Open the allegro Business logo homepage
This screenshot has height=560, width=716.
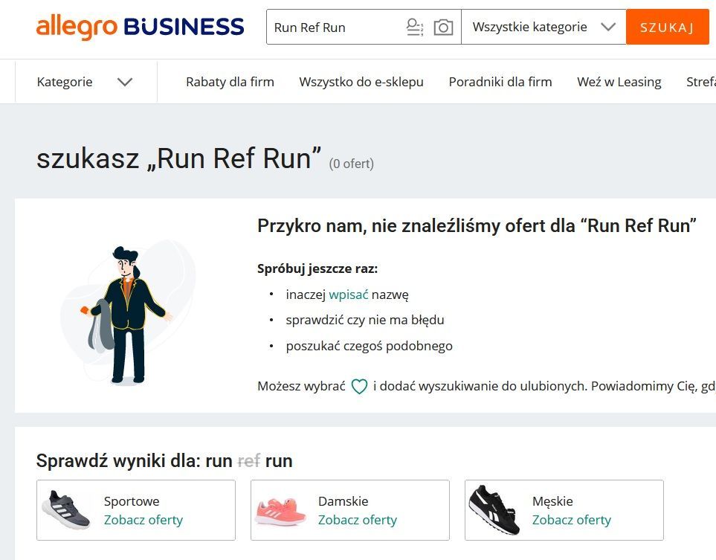coord(141,28)
